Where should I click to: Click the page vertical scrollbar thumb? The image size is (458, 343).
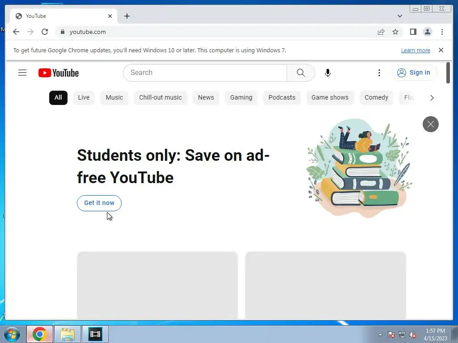448,73
